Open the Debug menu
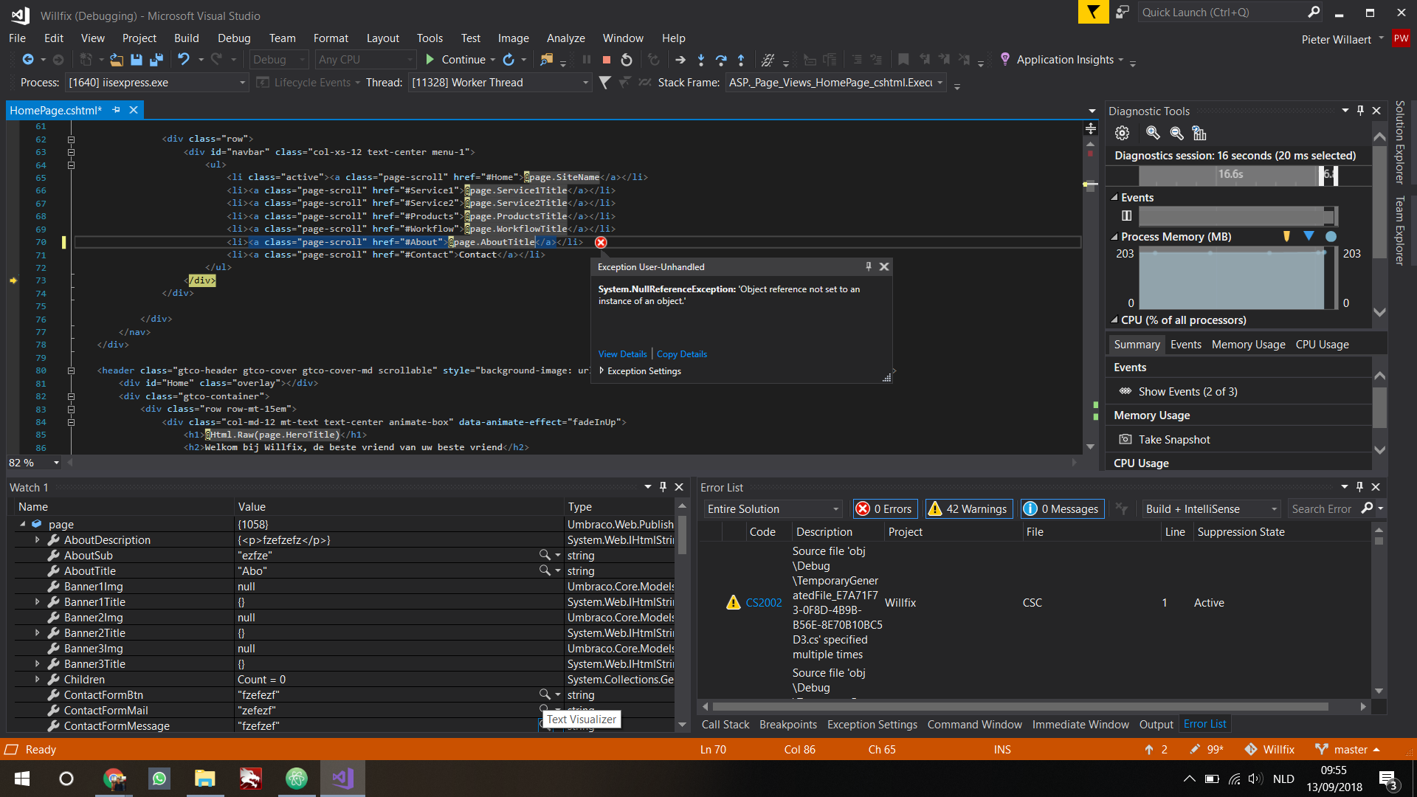Screen dimensions: 1417x797 [x=234, y=38]
